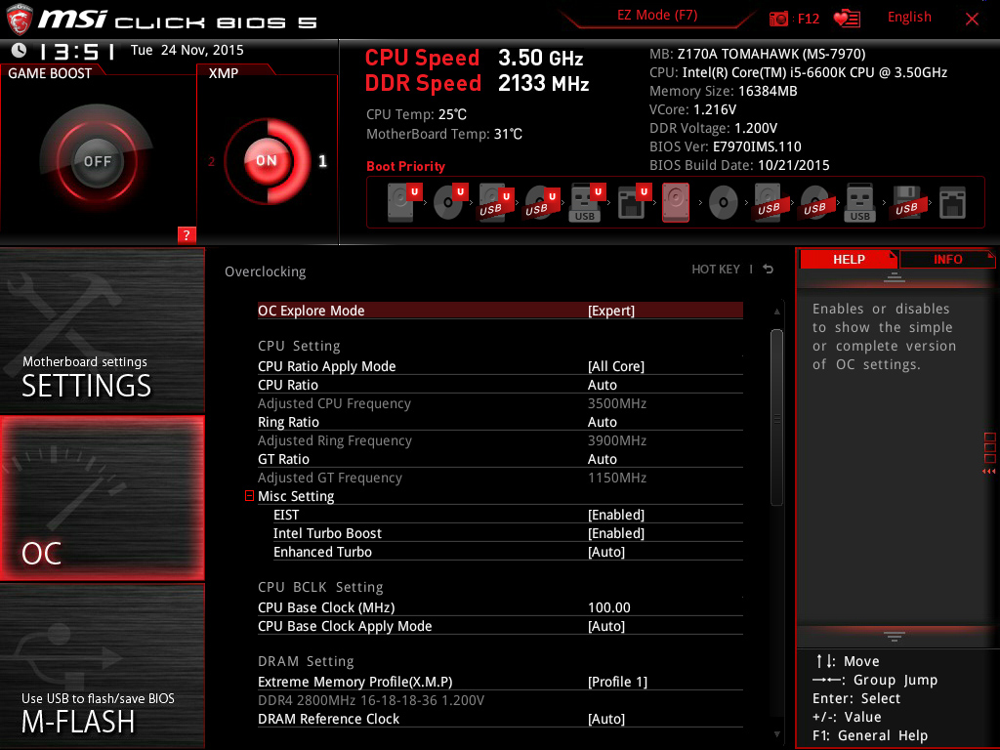Open CPU Ratio Apply Mode dropdown
The height and width of the screenshot is (750, 1000).
tap(615, 366)
